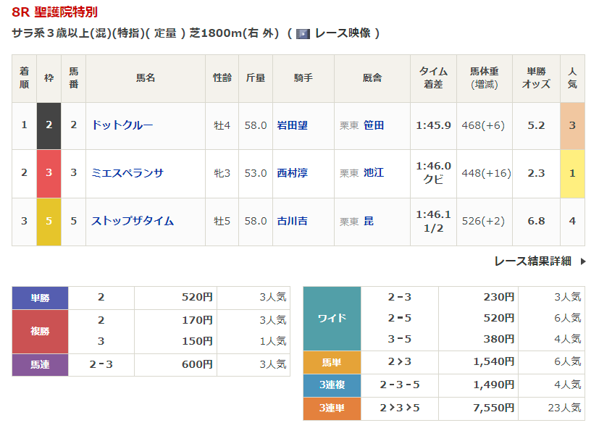Open the レース映像 race video link
This screenshot has height=428, width=599.
coord(343,33)
